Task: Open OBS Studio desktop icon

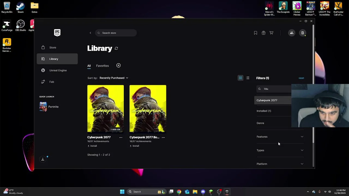Action: click(20, 26)
